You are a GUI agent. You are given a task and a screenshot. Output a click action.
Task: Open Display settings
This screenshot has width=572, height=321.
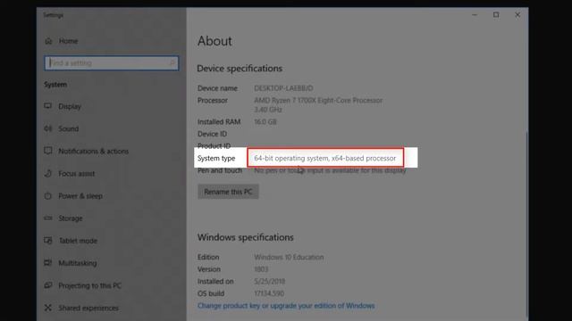point(70,106)
